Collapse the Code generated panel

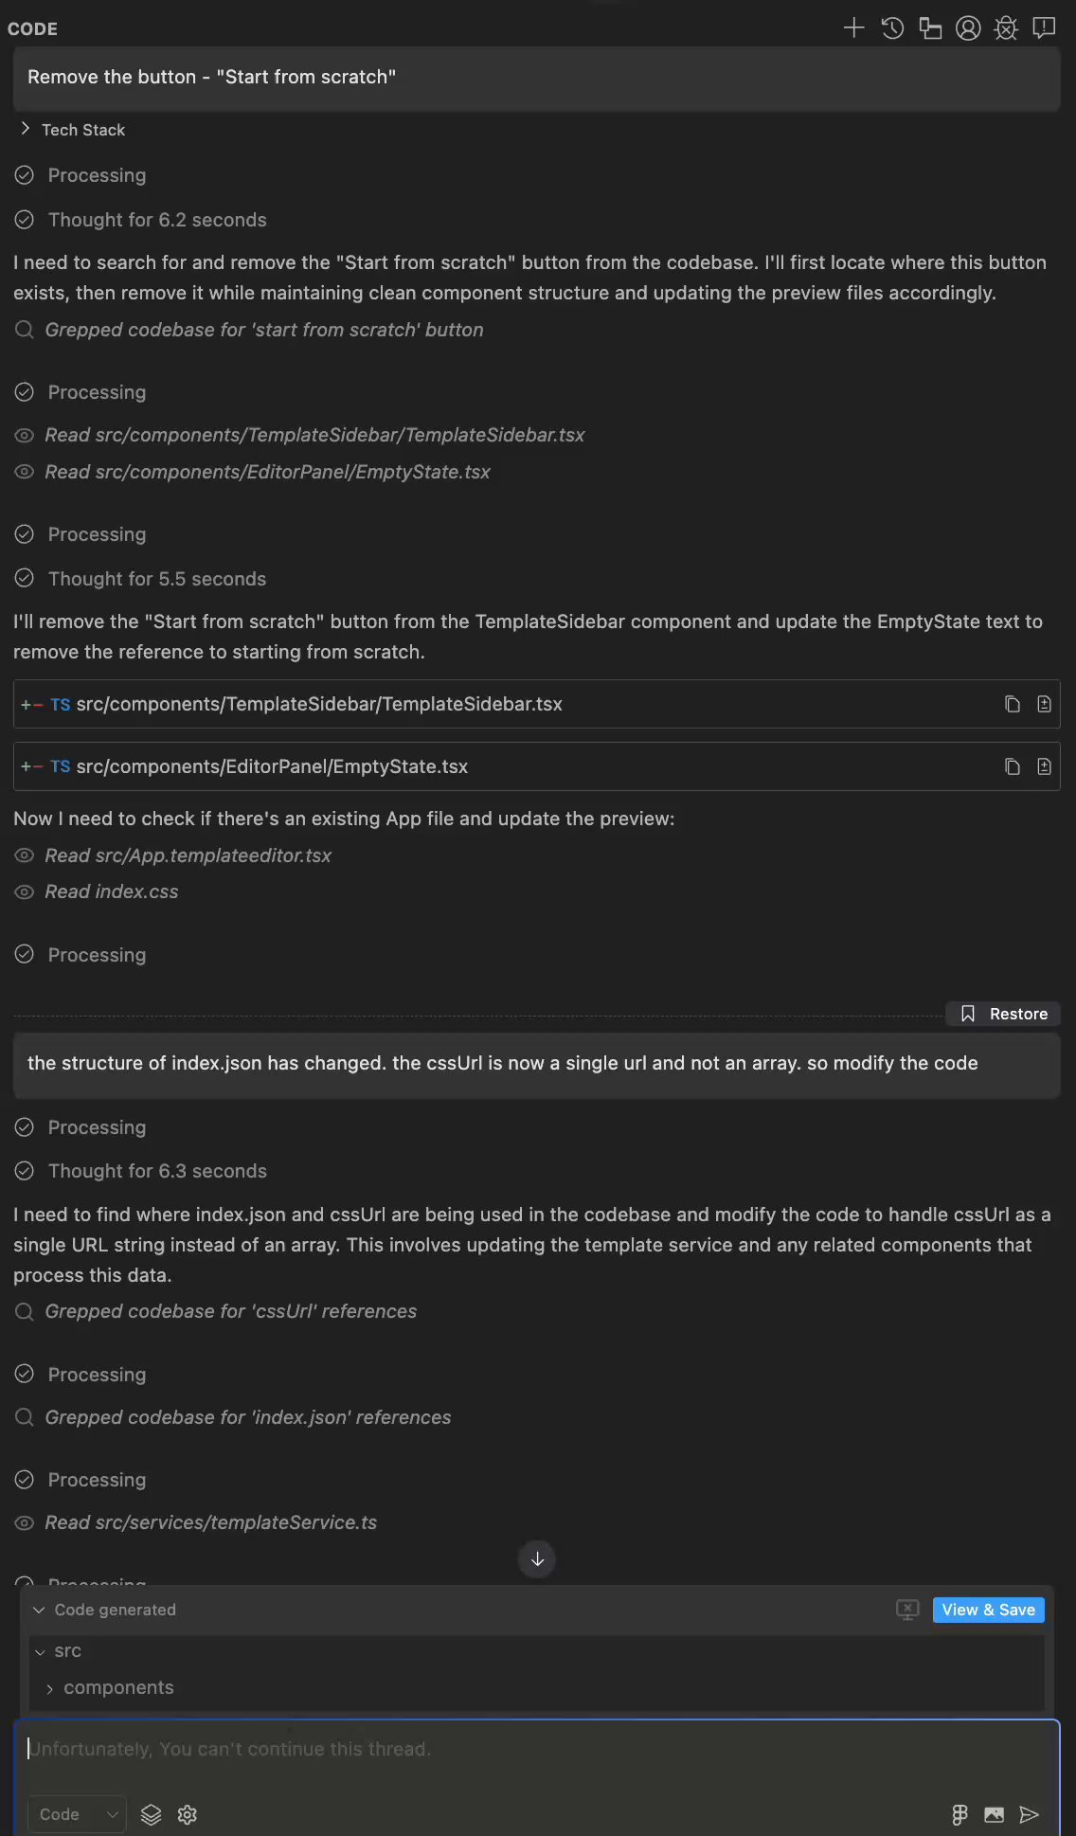39,1610
